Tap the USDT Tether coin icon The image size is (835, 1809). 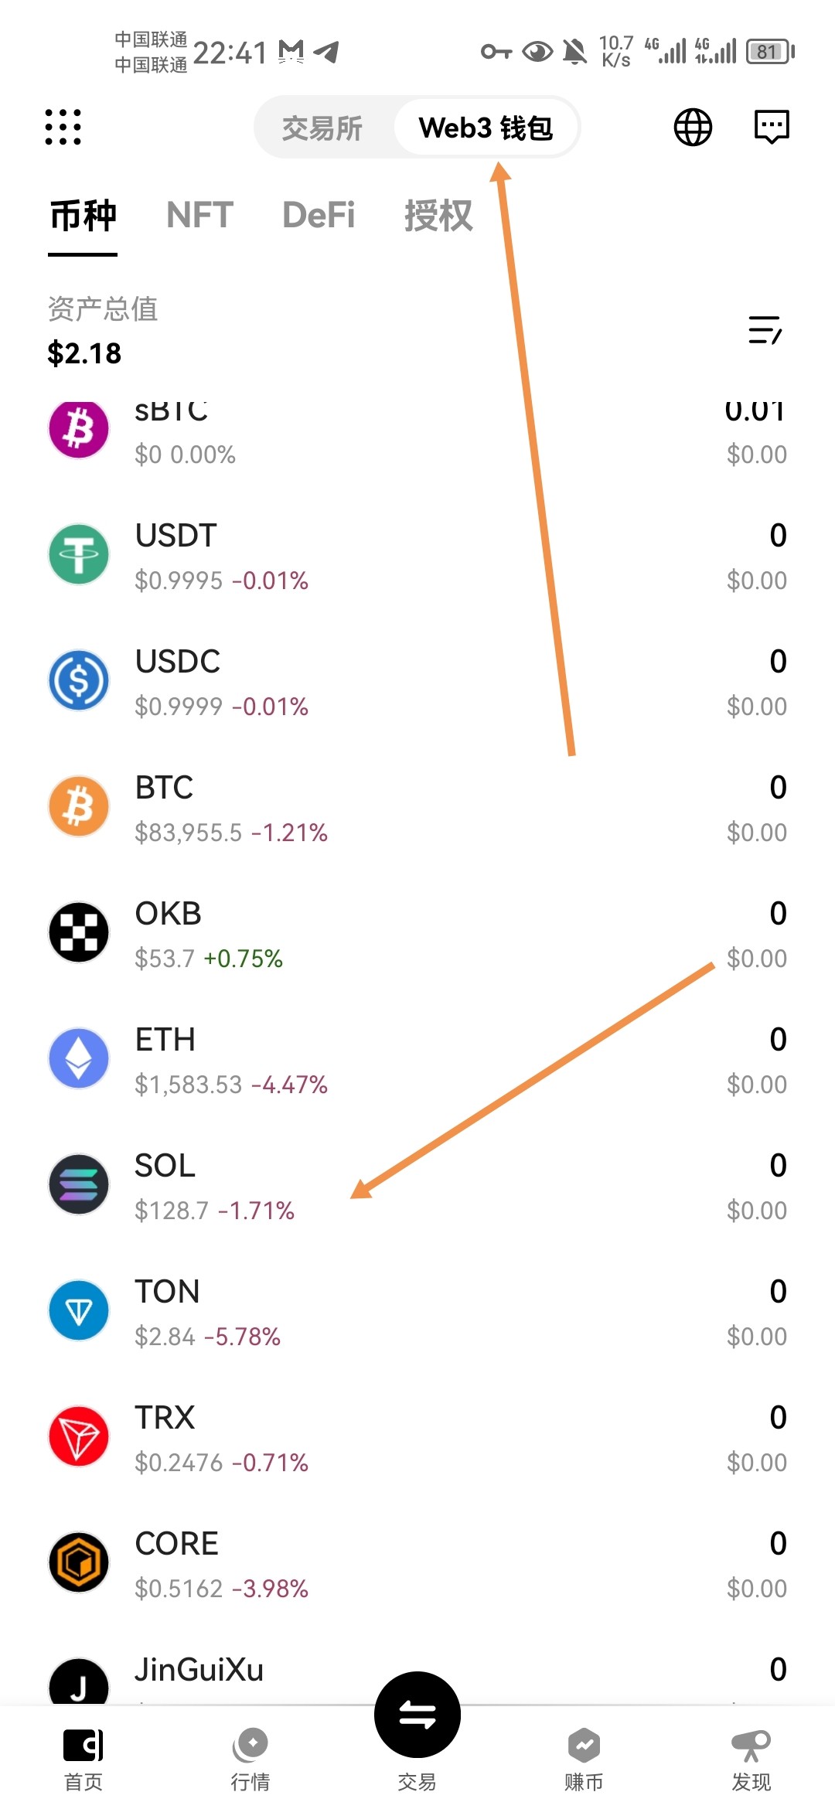point(79,554)
